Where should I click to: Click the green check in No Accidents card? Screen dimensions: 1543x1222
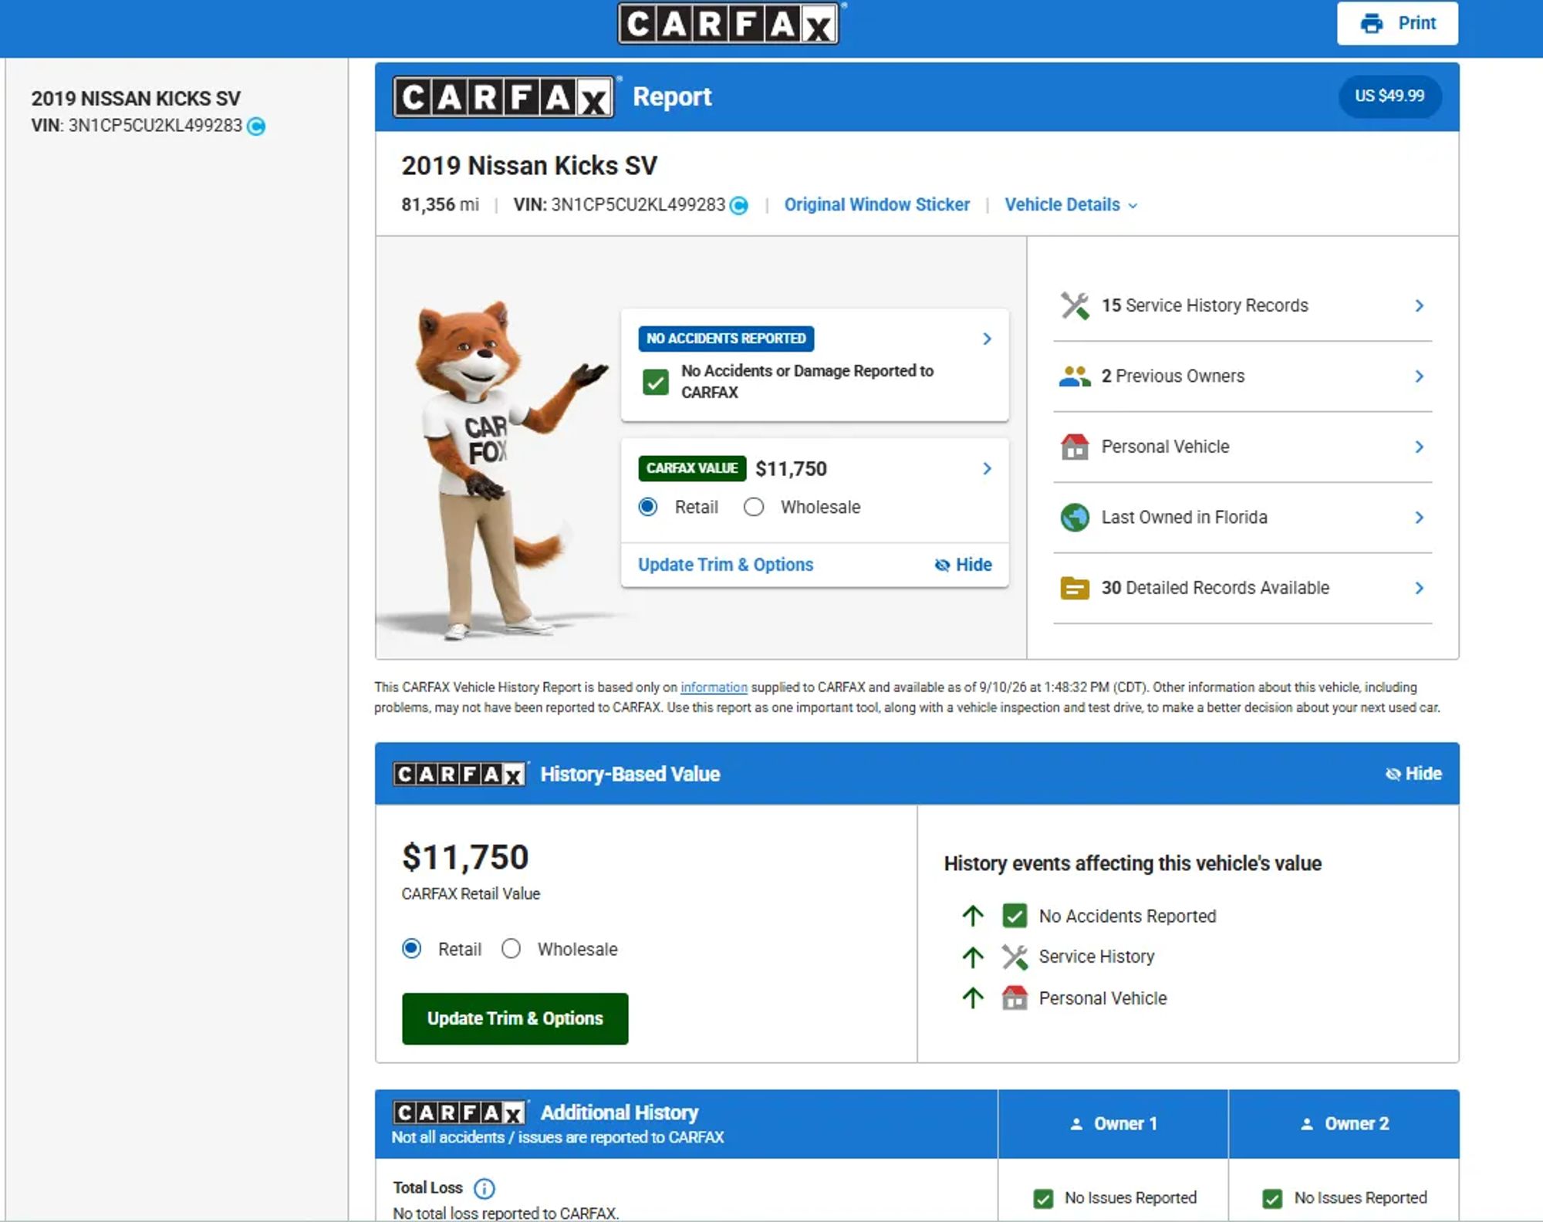(656, 382)
